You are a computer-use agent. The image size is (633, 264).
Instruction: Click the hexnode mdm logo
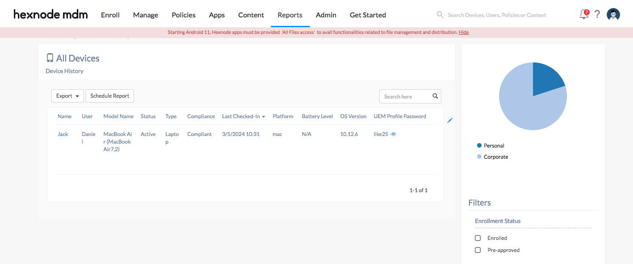pos(50,14)
